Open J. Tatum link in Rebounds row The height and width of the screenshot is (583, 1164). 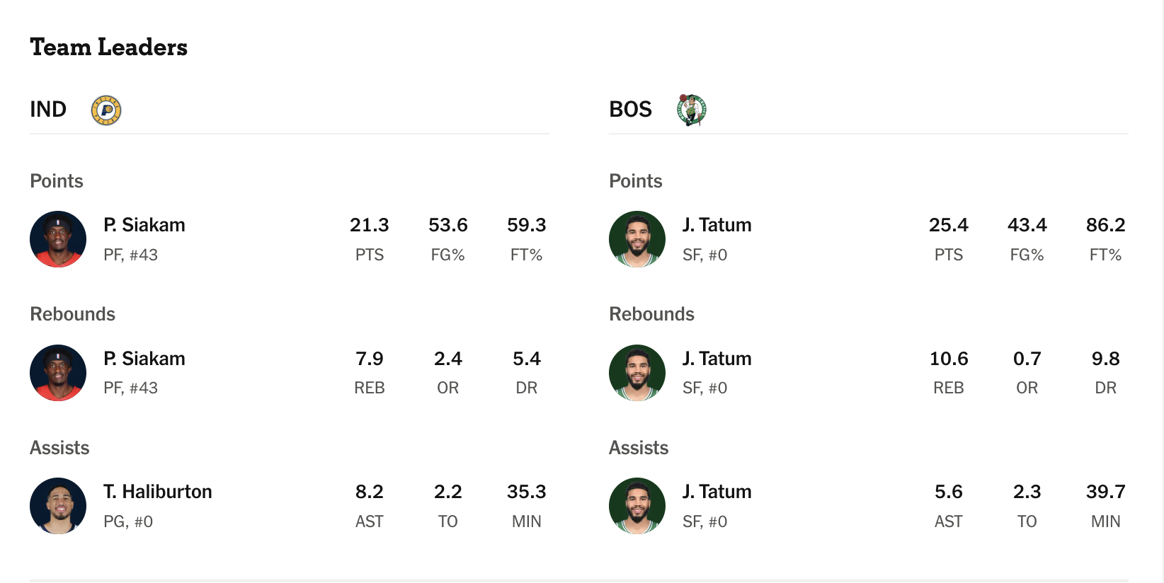[x=717, y=359]
